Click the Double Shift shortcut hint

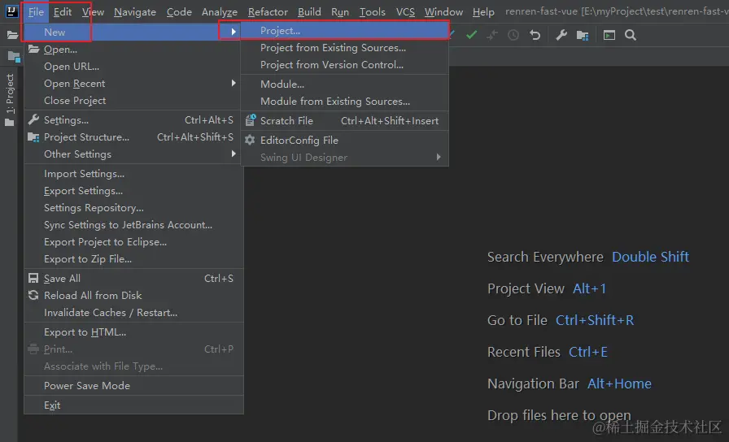tap(650, 257)
